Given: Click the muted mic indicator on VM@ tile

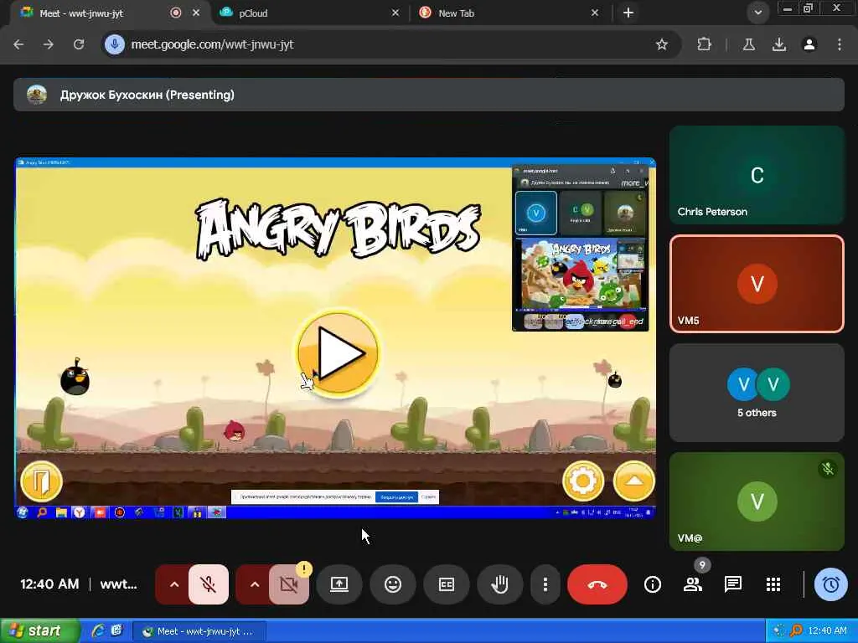Looking at the screenshot, I should point(828,469).
